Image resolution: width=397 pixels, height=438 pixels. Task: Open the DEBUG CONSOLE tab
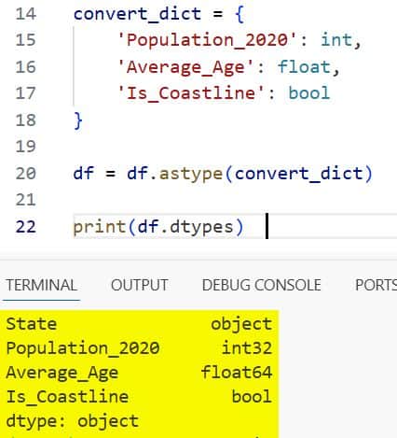262,285
